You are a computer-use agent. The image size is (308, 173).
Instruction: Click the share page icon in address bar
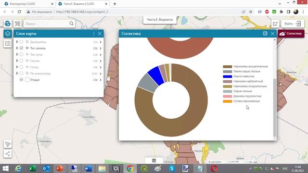point(244,12)
